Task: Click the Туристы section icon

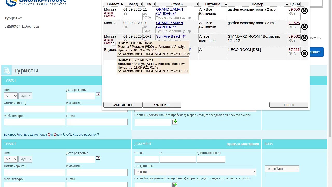Action: point(7,70)
